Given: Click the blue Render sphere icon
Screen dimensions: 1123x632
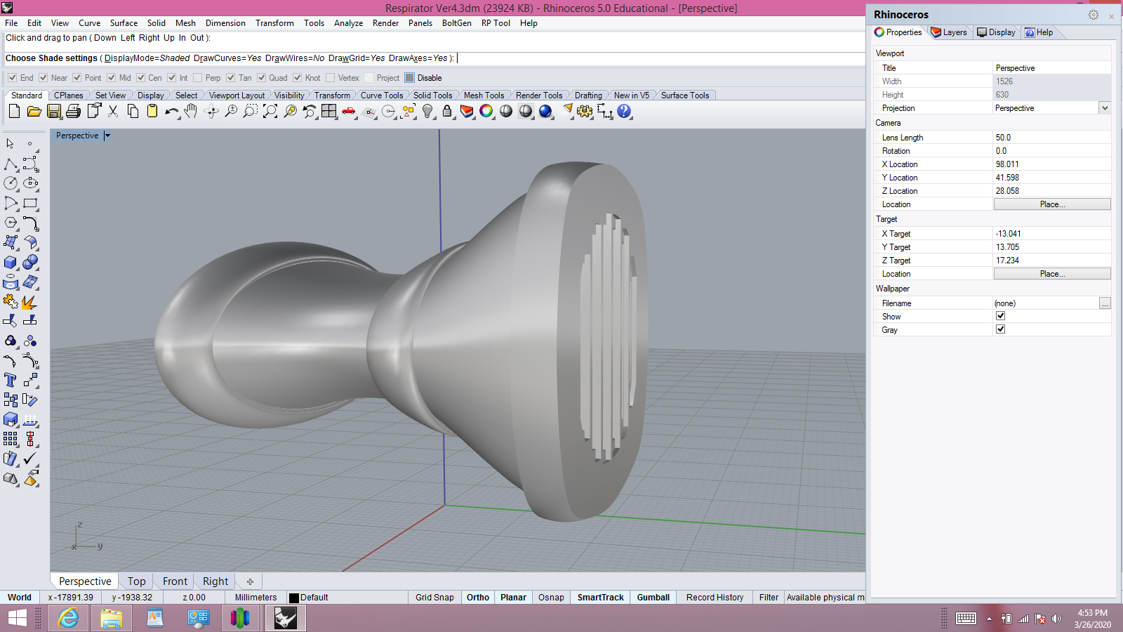Looking at the screenshot, I should pos(545,111).
